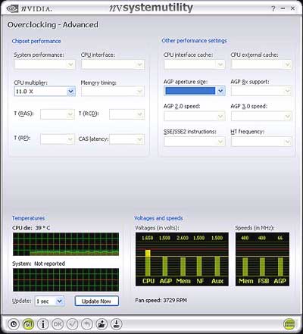This screenshot has width=303, height=334.
Task: Click the highlighted green overclocking icon
Action: click(28, 324)
